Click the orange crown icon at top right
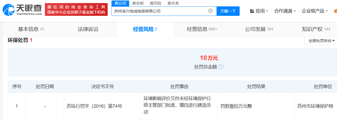Image resolution: width=337 pixels, height=120 pixels. (x=335, y=11)
